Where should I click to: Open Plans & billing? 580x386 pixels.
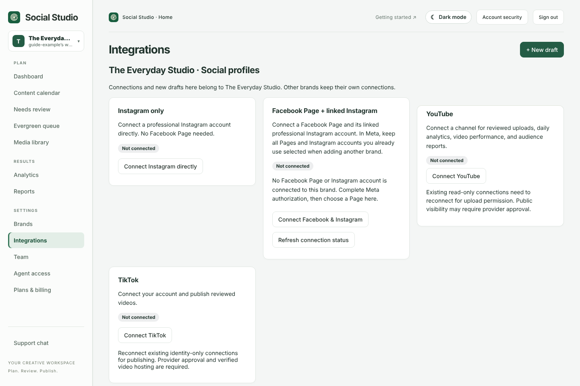(46, 290)
